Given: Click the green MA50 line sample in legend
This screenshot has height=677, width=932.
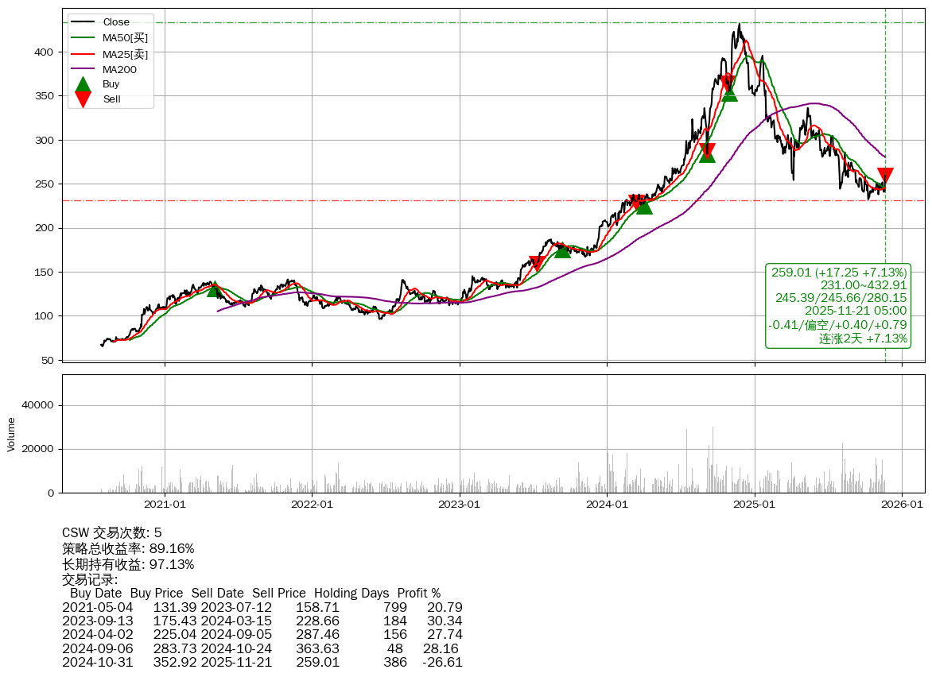Looking at the screenshot, I should click(83, 38).
